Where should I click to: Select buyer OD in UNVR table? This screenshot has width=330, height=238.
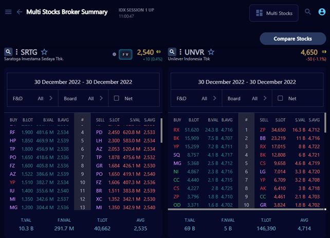click(177, 205)
